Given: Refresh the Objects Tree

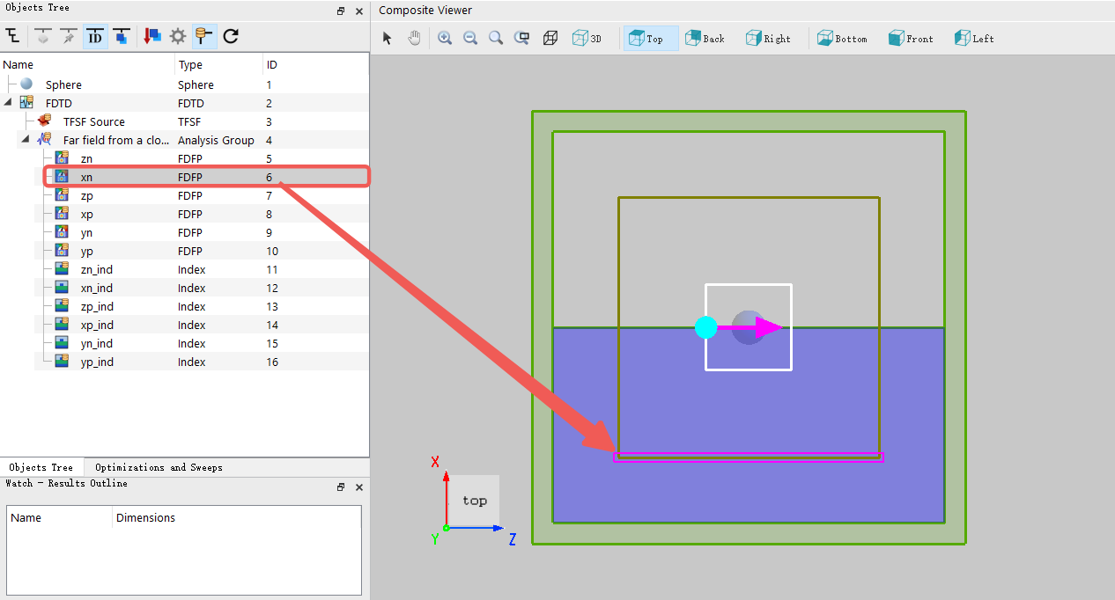Looking at the screenshot, I should 231,36.
